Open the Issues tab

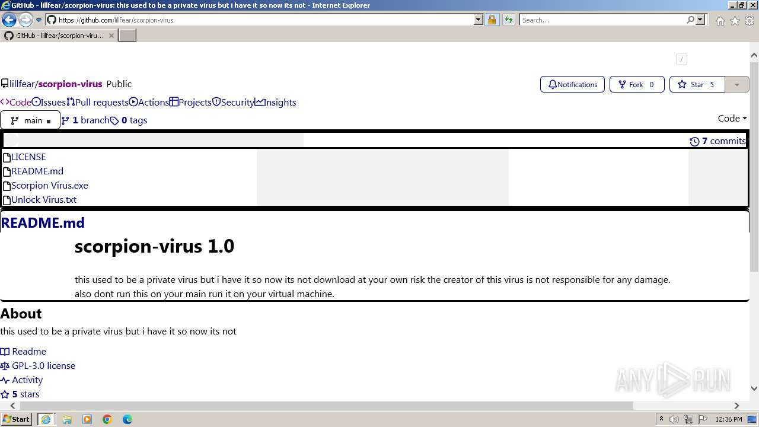(49, 102)
